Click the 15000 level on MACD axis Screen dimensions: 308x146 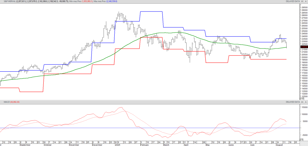click(304, 107)
